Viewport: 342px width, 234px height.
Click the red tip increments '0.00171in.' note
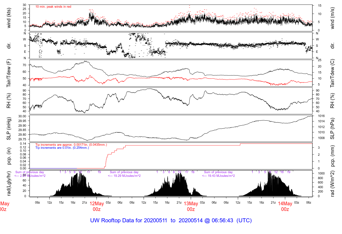point(71,145)
